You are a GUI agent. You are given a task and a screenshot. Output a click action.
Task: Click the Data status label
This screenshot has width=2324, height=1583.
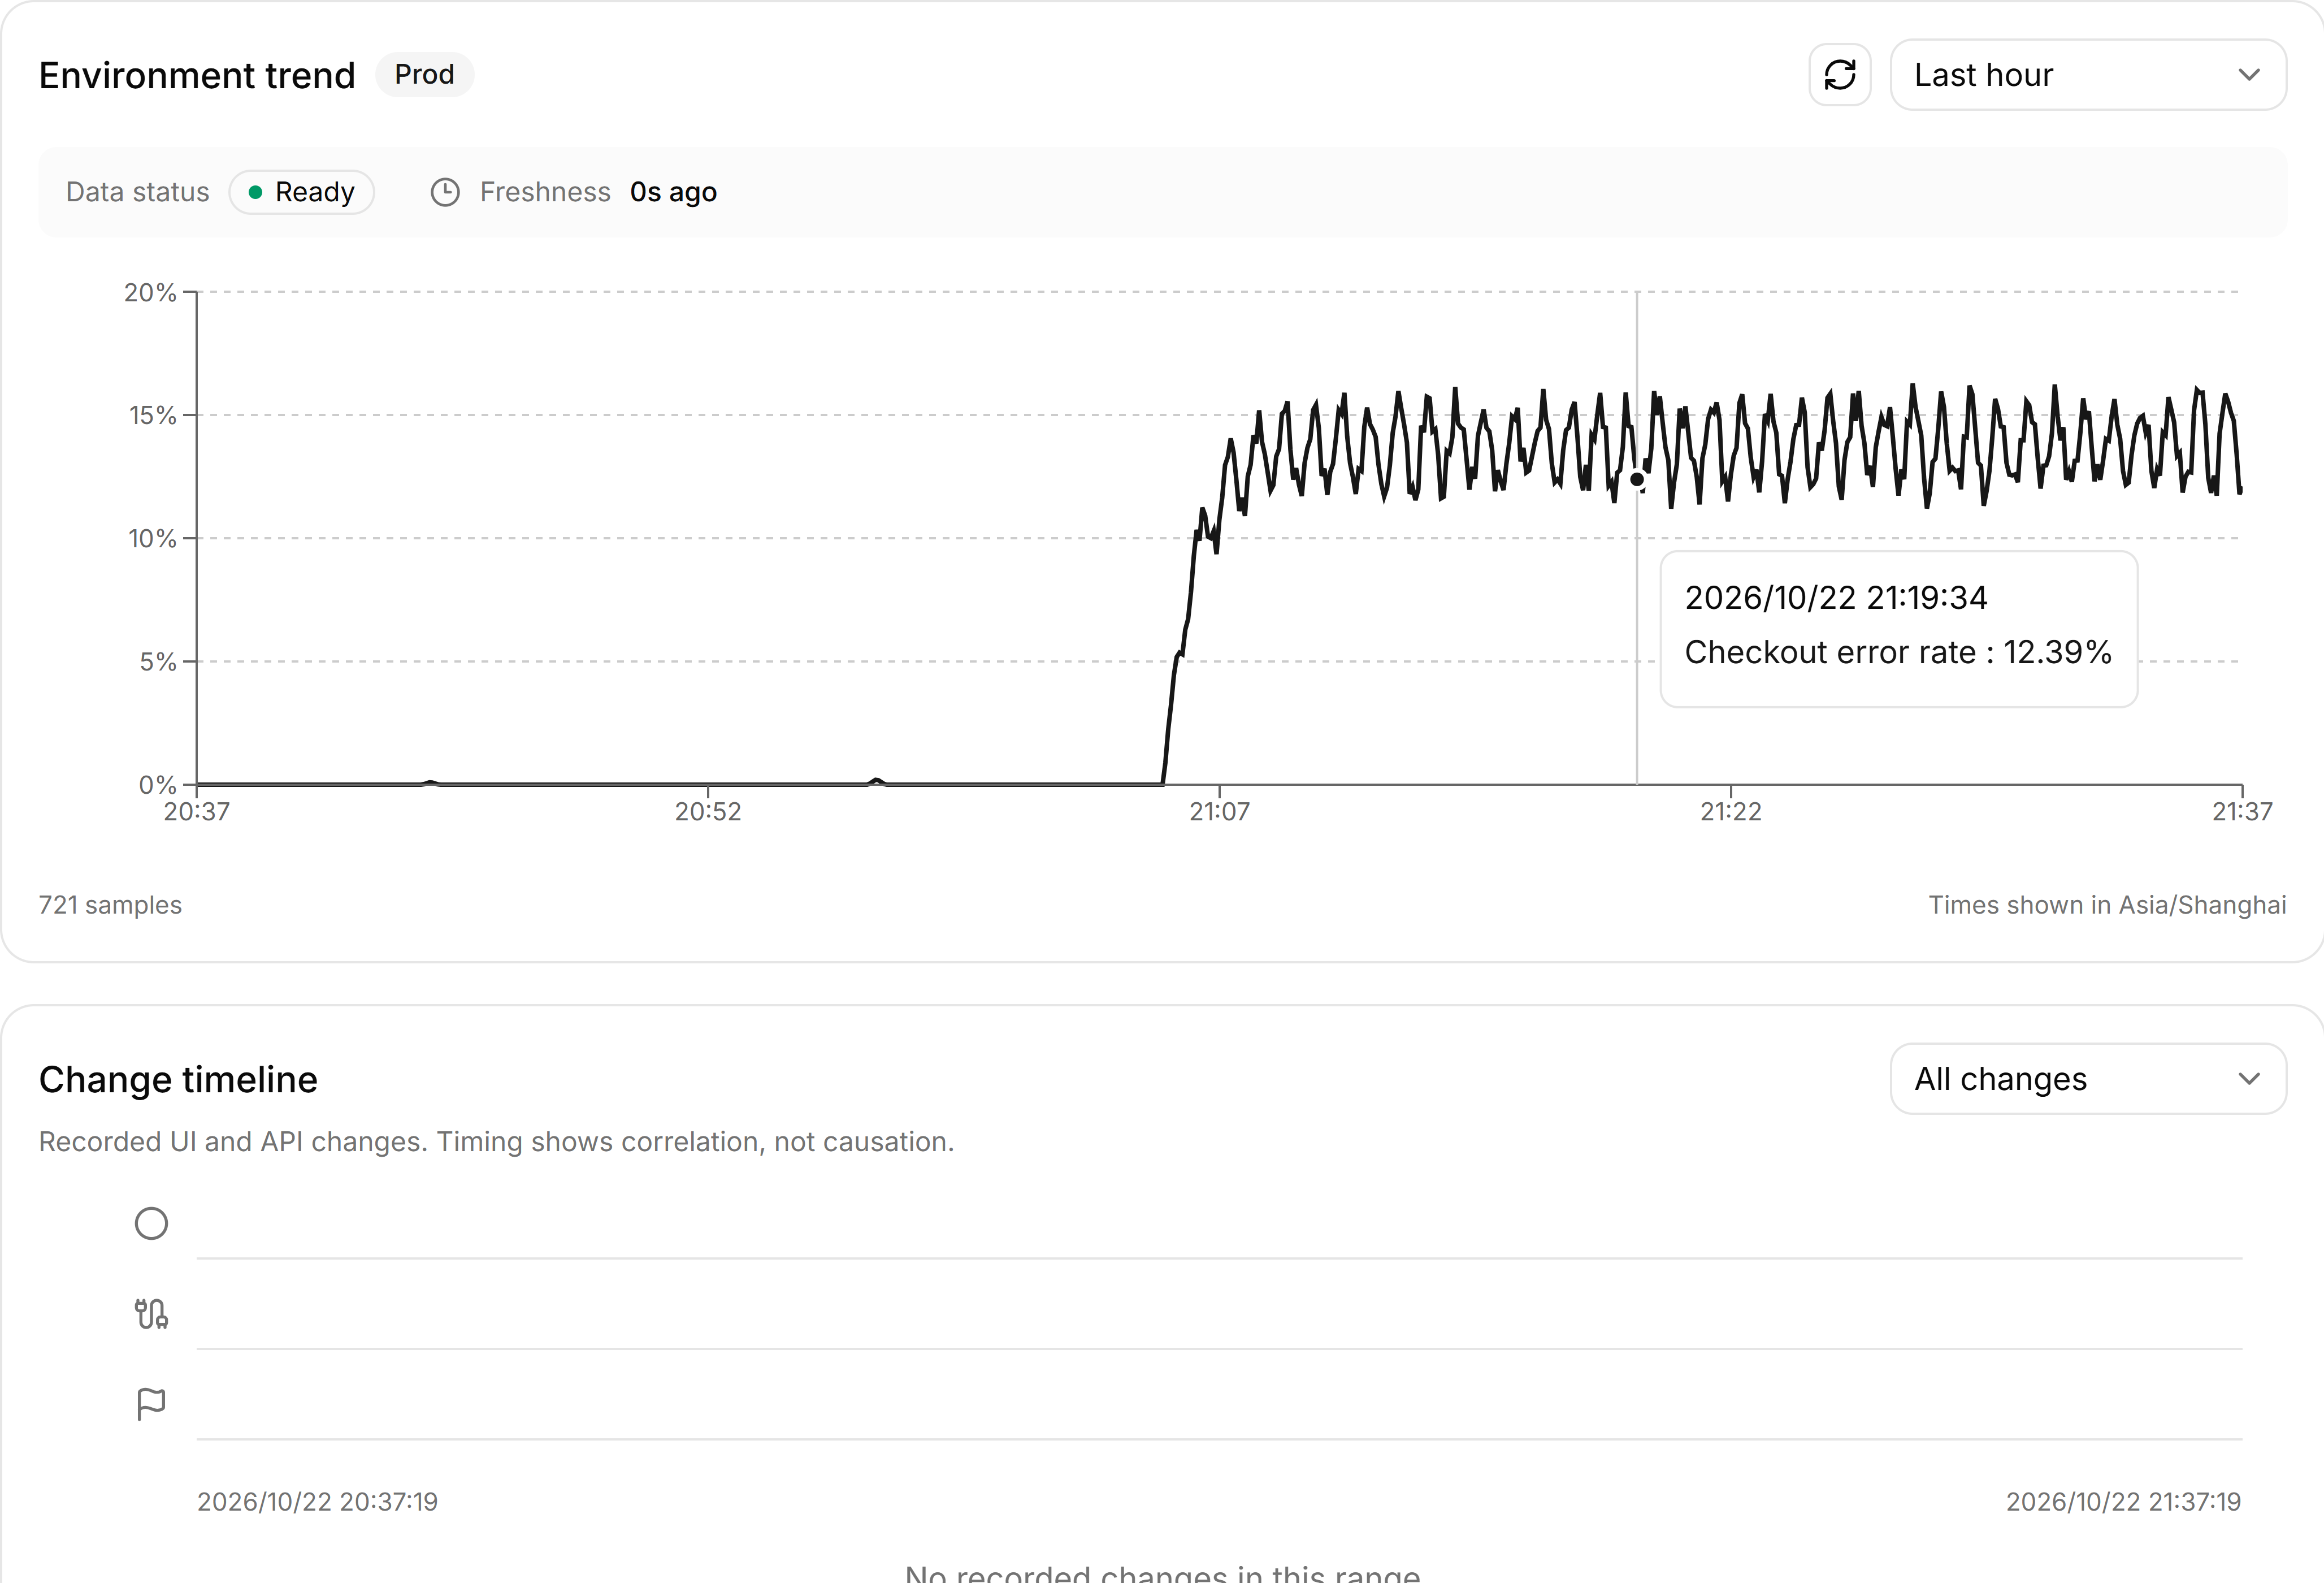[x=138, y=192]
